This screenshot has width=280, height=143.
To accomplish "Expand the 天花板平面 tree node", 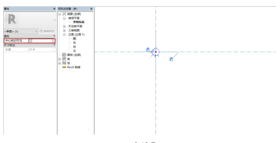I will pos(64,26).
